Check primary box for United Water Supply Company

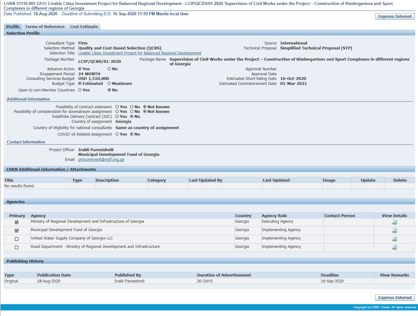pyautogui.click(x=17, y=239)
